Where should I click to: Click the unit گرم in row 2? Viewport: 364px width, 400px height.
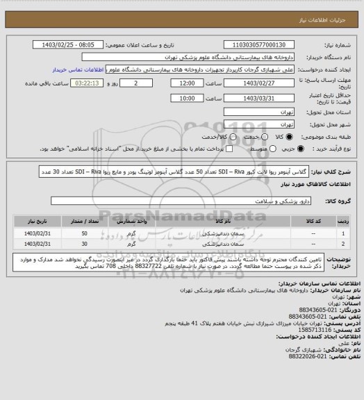point(131,244)
